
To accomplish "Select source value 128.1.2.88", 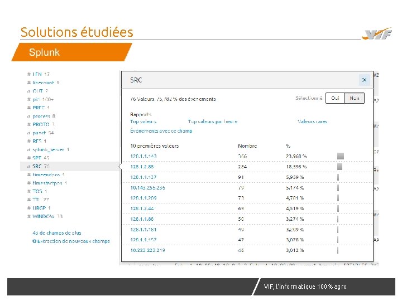I will pos(142,167).
